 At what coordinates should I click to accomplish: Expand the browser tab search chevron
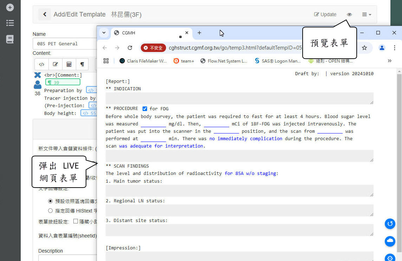tap(104, 33)
